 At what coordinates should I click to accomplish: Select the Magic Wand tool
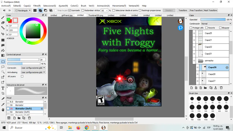(3, 72)
